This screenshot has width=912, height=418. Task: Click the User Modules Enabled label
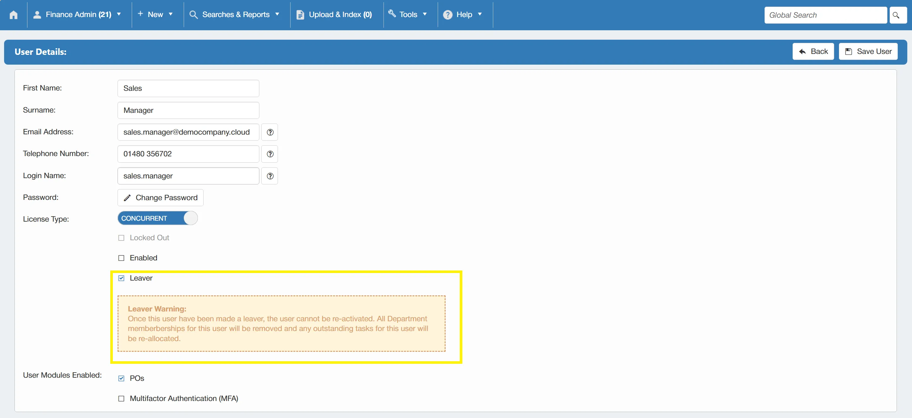(62, 375)
